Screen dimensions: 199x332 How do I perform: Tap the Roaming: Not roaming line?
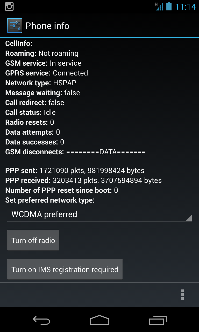[42, 53]
